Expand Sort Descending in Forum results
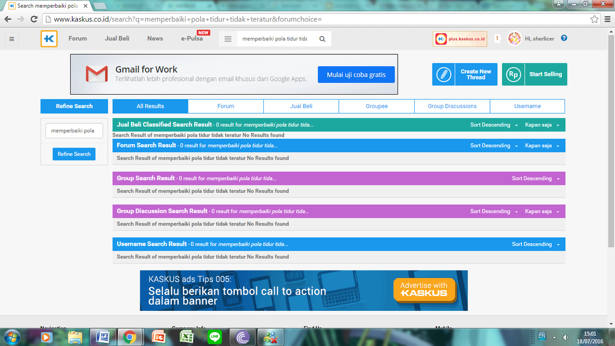The image size is (615, 346). click(494, 146)
